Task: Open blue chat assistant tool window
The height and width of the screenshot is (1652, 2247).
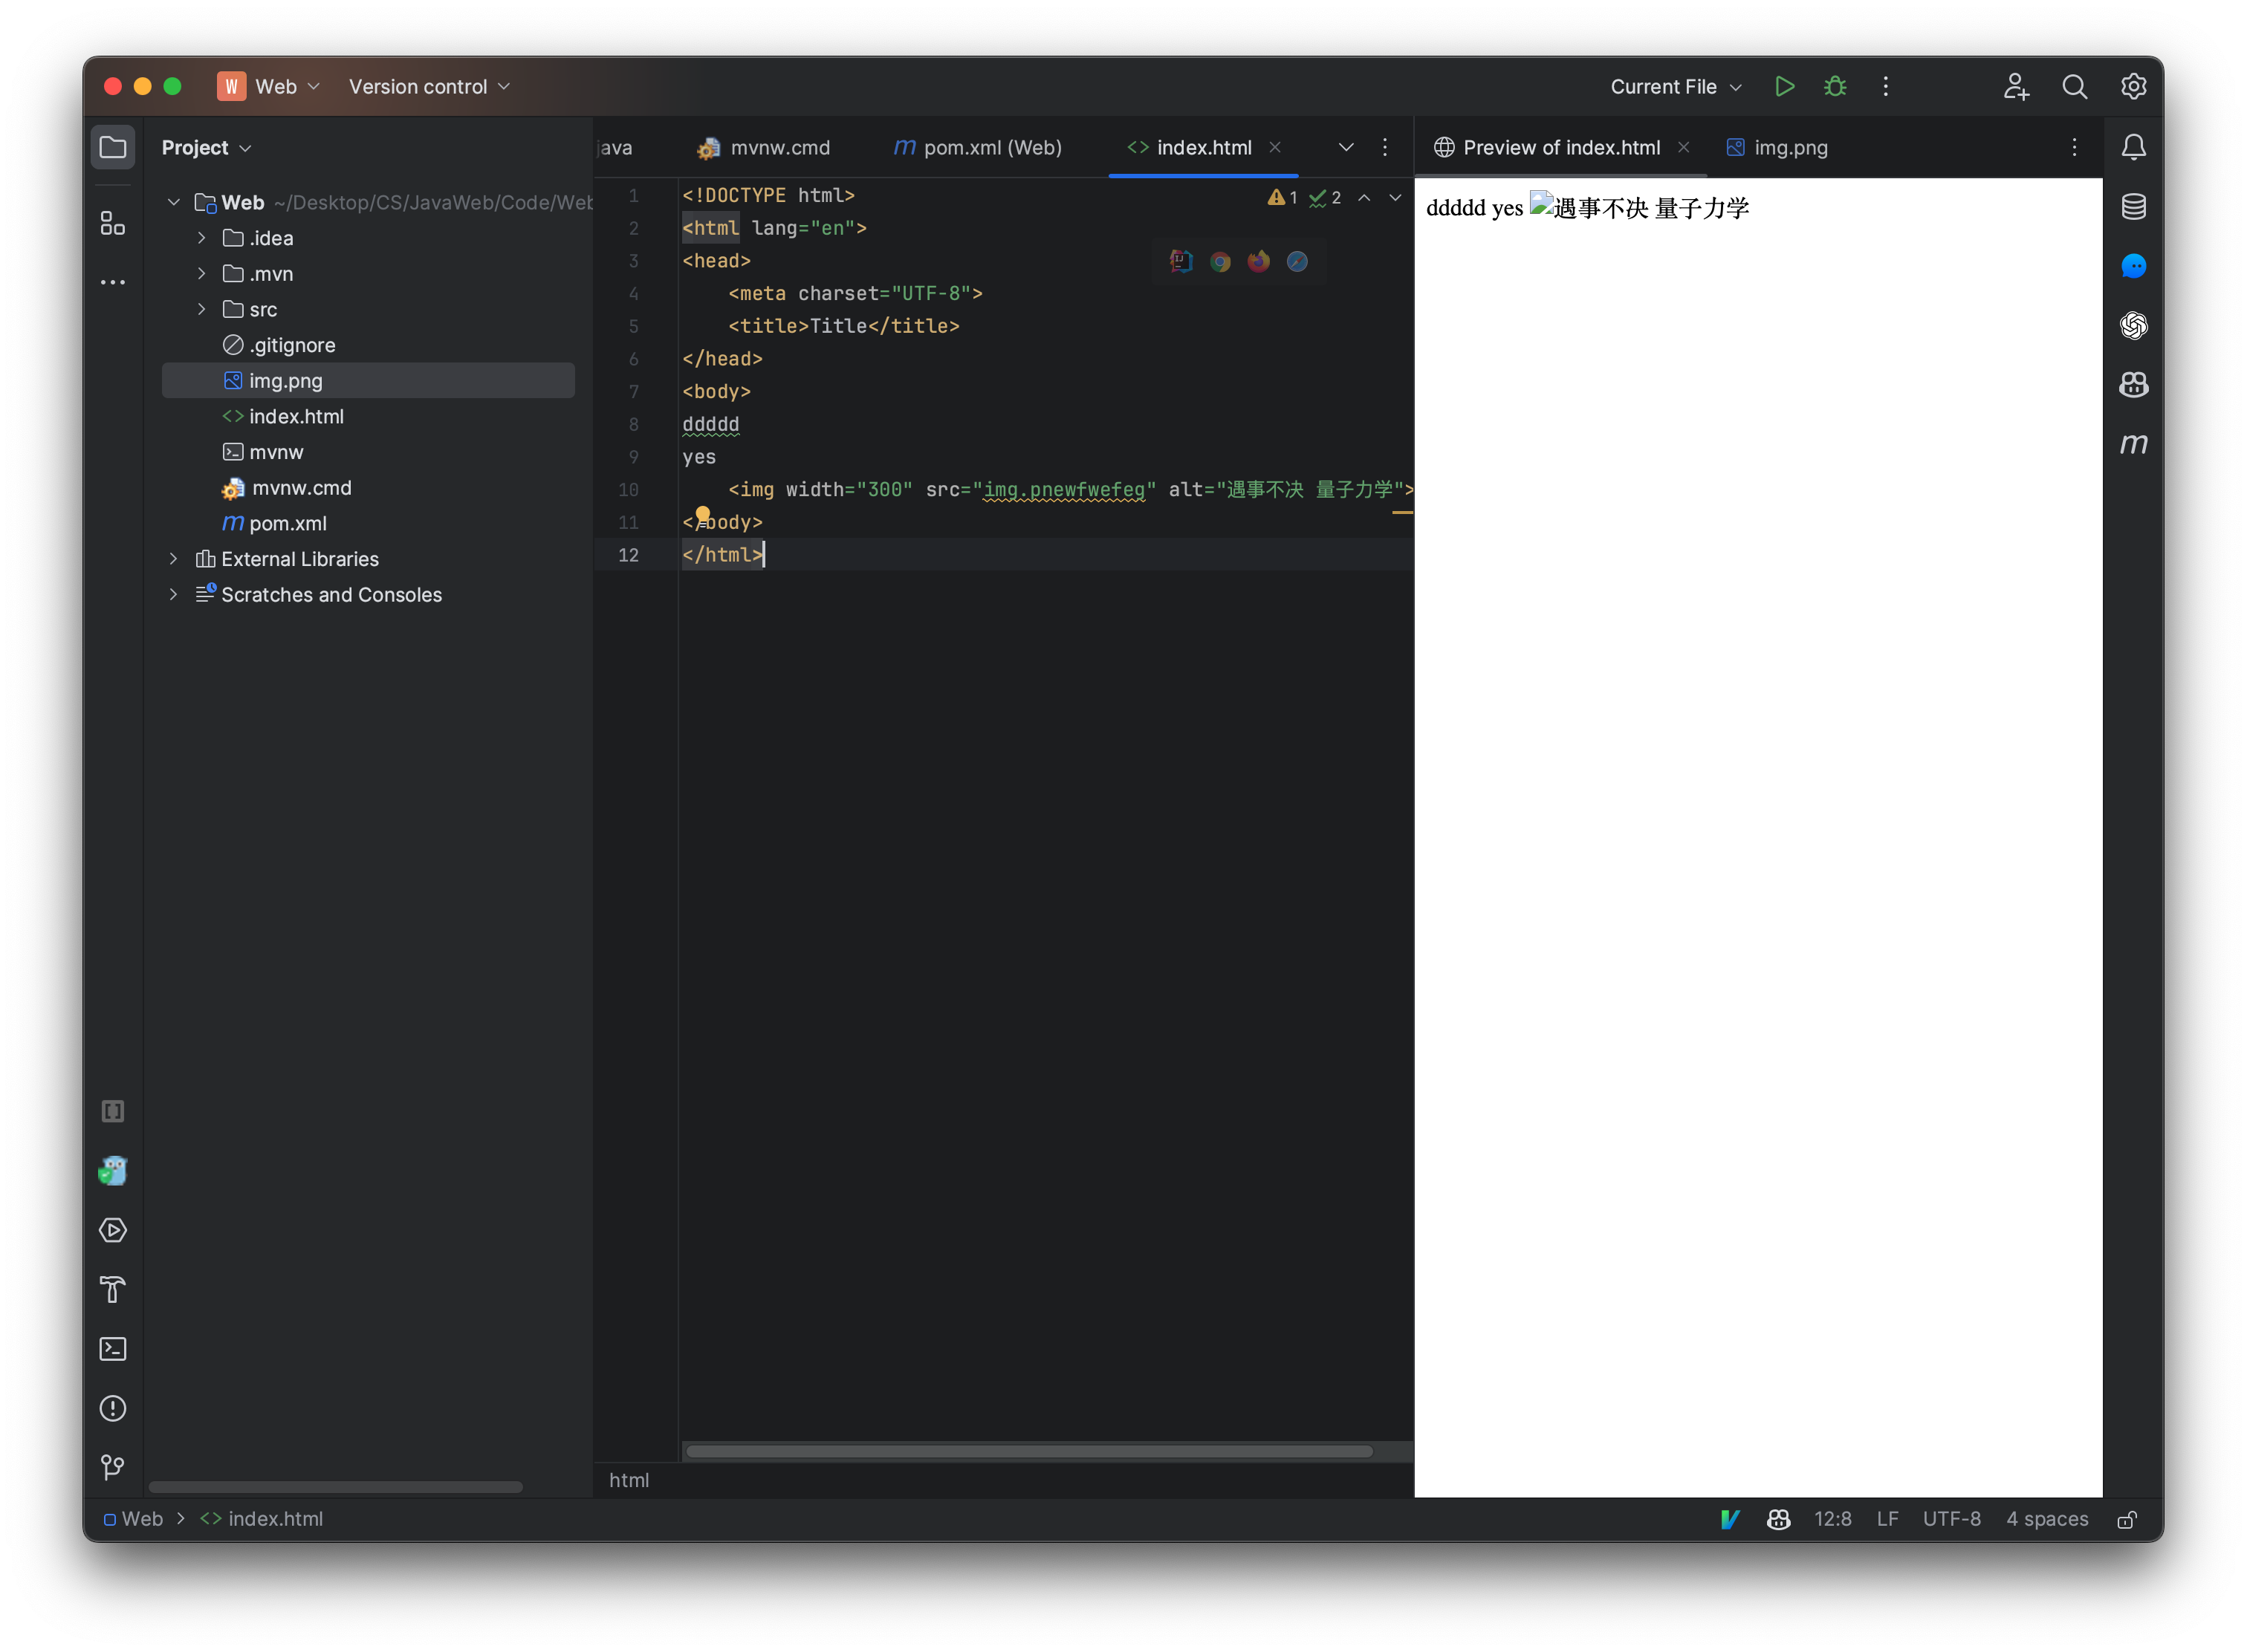Action: click(x=2134, y=266)
